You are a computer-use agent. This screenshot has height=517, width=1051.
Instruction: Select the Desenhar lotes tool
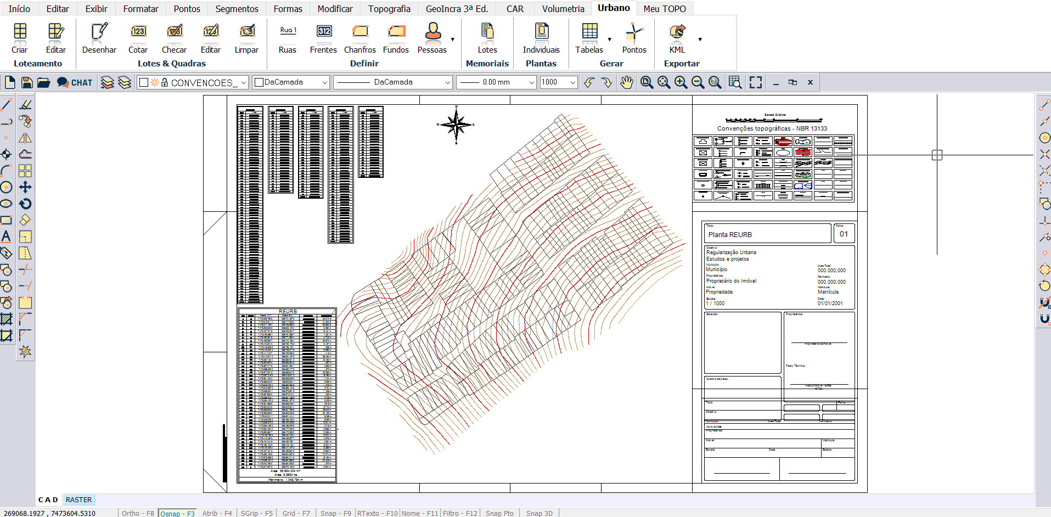pyautogui.click(x=99, y=37)
